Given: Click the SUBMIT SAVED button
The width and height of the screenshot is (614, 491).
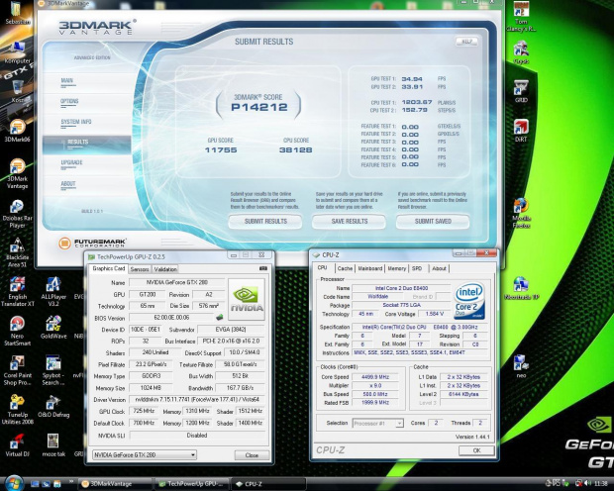Looking at the screenshot, I should [433, 221].
